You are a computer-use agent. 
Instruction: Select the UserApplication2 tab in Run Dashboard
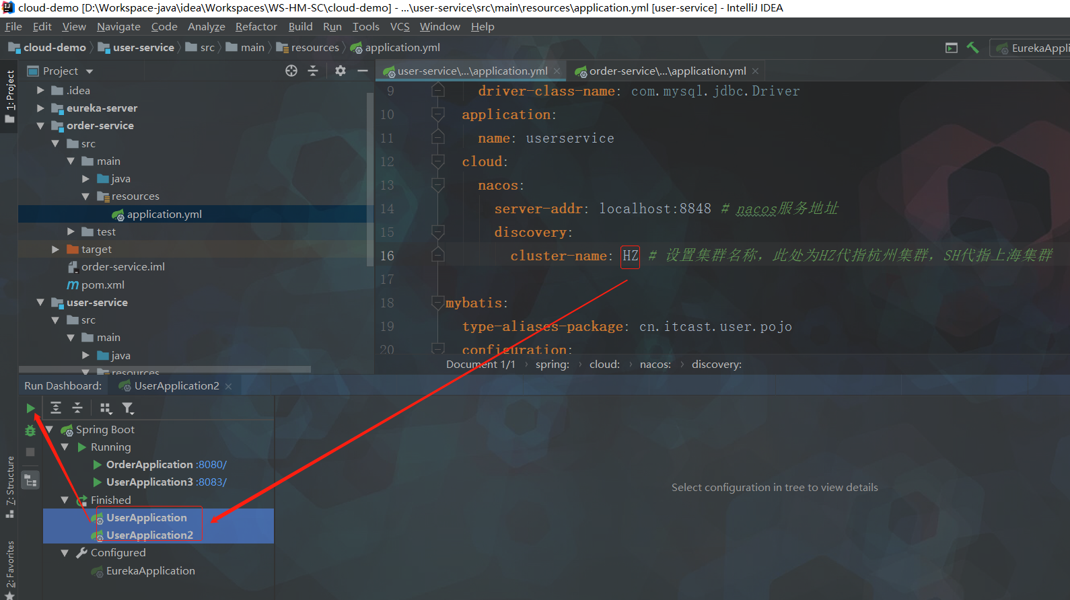176,386
